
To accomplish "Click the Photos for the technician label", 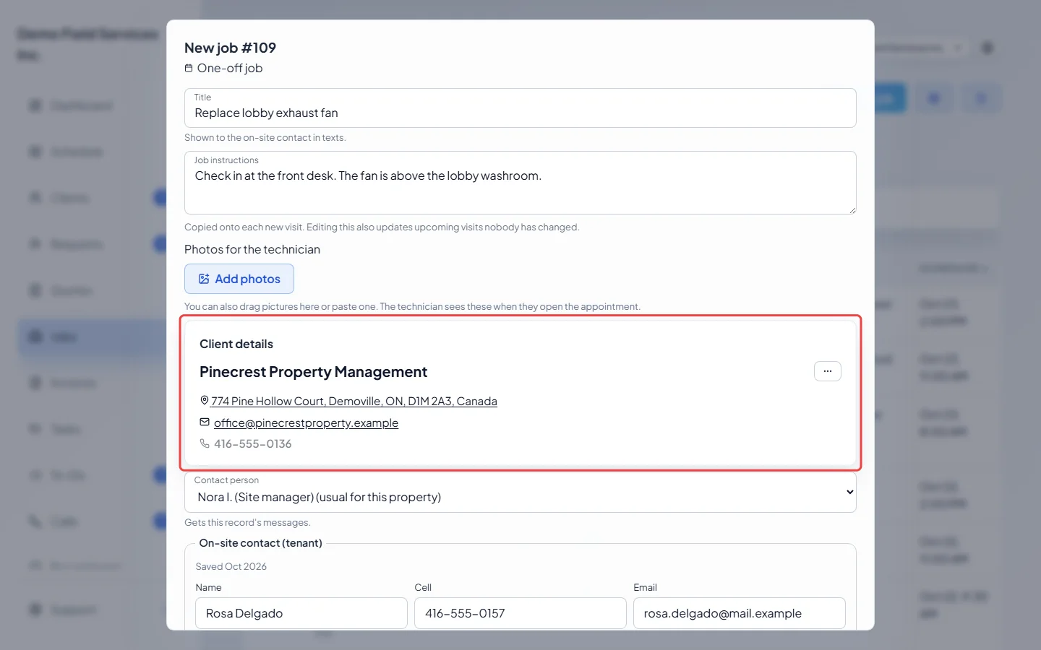I will click(x=252, y=250).
